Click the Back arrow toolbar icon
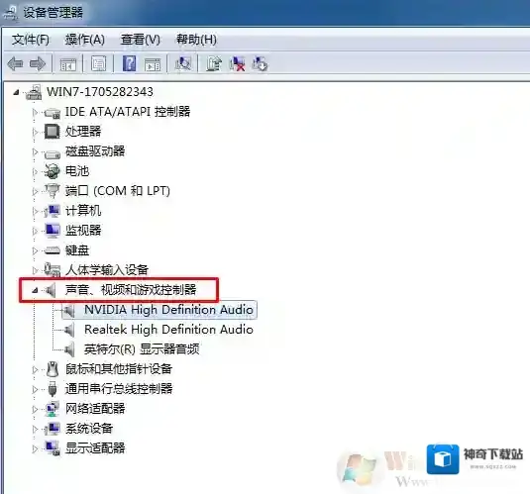Screen dimensions: 530x494 [x=15, y=63]
